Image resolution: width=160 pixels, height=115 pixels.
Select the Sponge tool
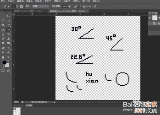pos(9,43)
